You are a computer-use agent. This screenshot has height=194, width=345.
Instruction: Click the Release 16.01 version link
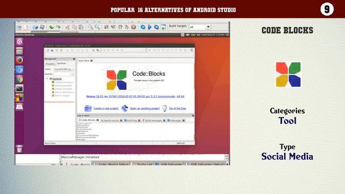[135, 96]
